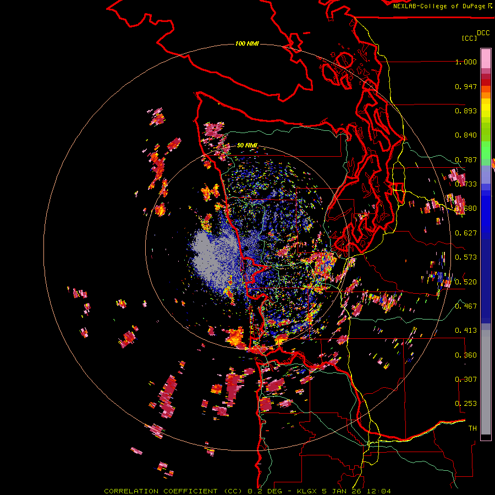Pick the gray swatch near 0.307
The height and width of the screenshot is (495, 495).
click(x=486, y=382)
